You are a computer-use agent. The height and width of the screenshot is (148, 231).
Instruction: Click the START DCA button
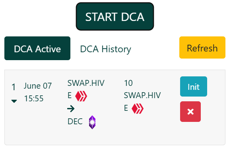115,17
